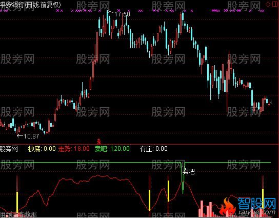Click the red square window icon
Screen dimensions: 279x218
point(275,5)
